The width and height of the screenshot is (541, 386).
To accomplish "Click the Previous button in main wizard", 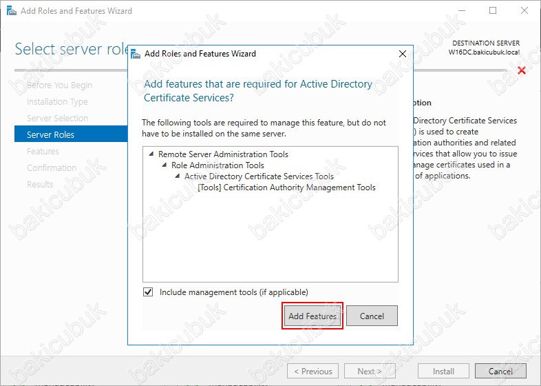I will click(312, 371).
